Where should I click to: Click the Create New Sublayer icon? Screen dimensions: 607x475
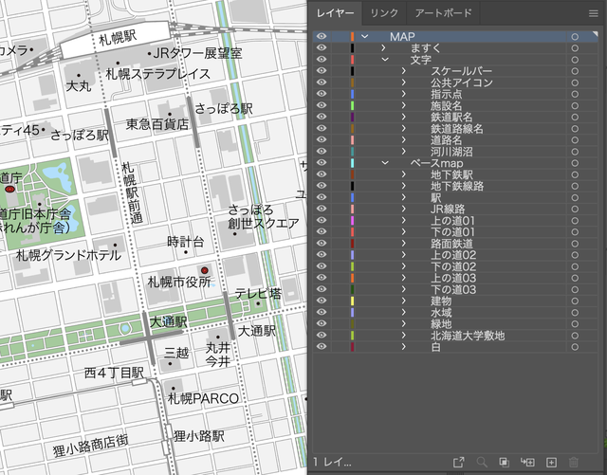(527, 462)
